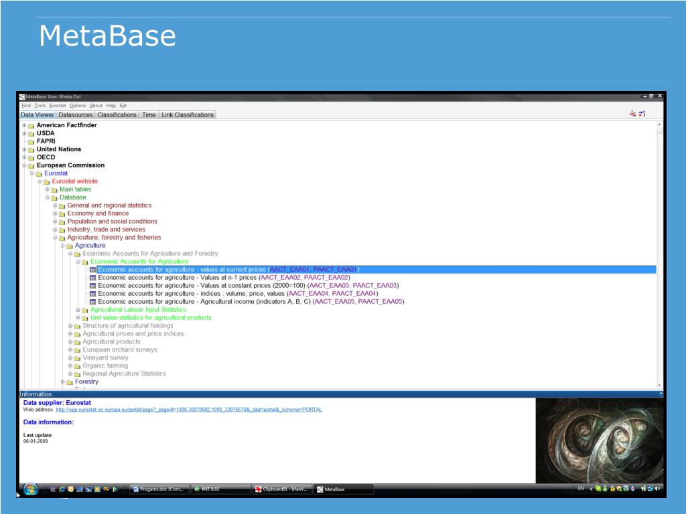
Task: Select Values at n-1 prices table
Action: tap(224, 278)
